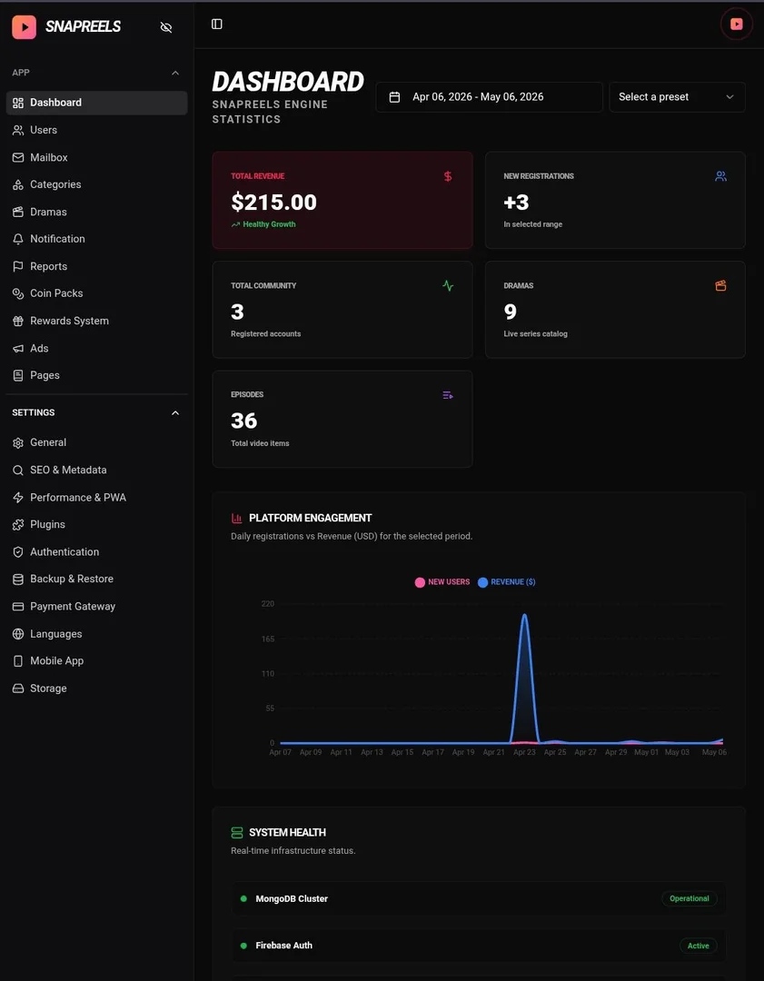Toggle the crossed-eye visibility icon beside logo

point(166,27)
